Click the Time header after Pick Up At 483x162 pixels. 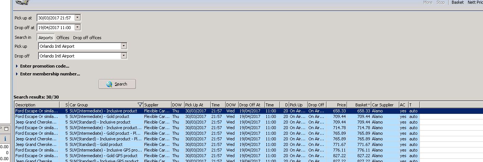pos(218,105)
